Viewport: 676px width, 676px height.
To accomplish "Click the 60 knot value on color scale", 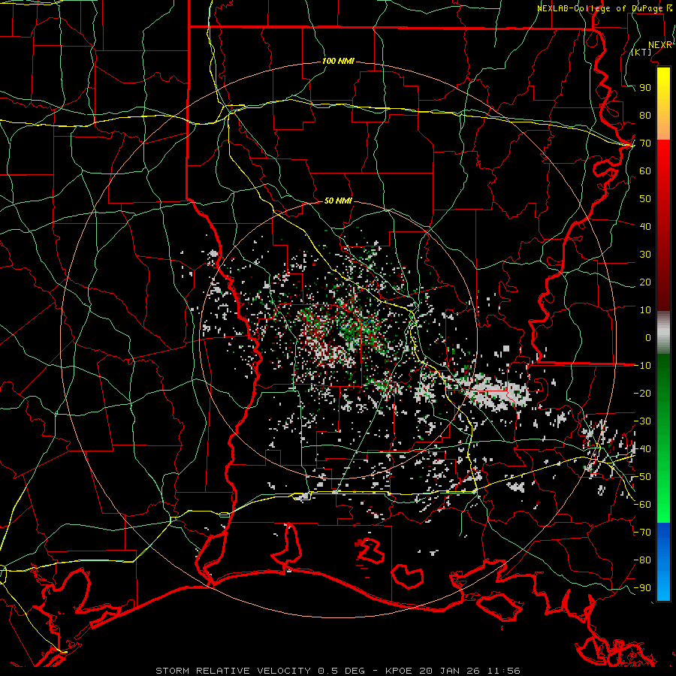I will click(x=645, y=171).
